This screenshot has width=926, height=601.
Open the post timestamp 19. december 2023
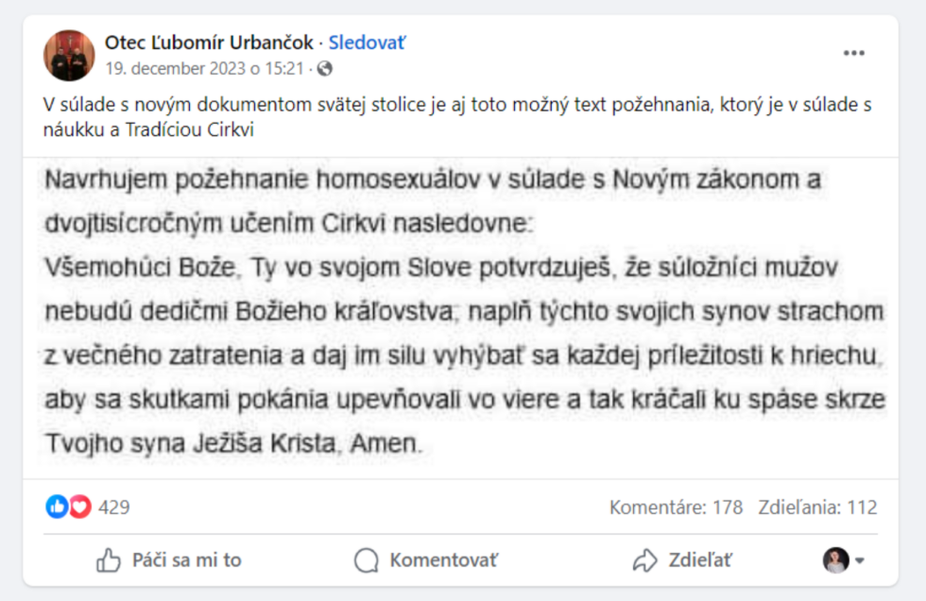[x=204, y=68]
